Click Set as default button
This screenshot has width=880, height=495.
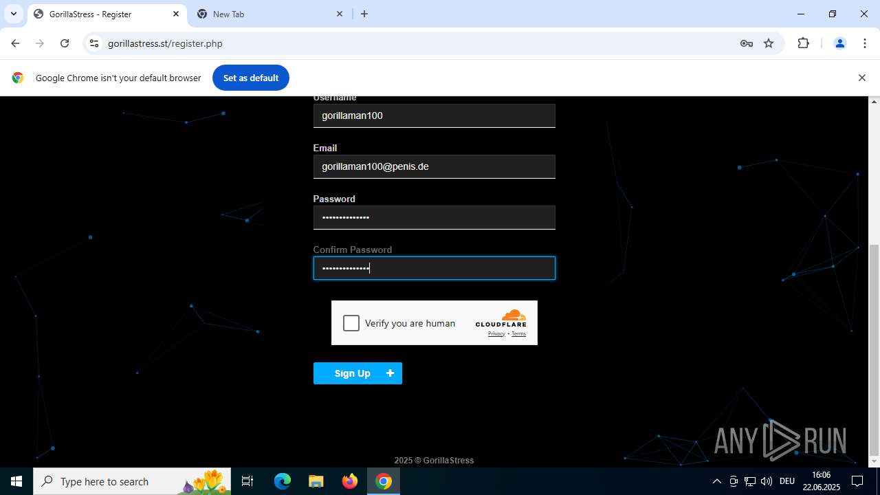pos(251,78)
